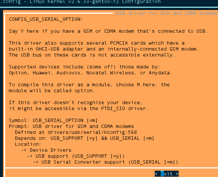
Task: Click the 'module will be called option' line
Action: point(52,91)
